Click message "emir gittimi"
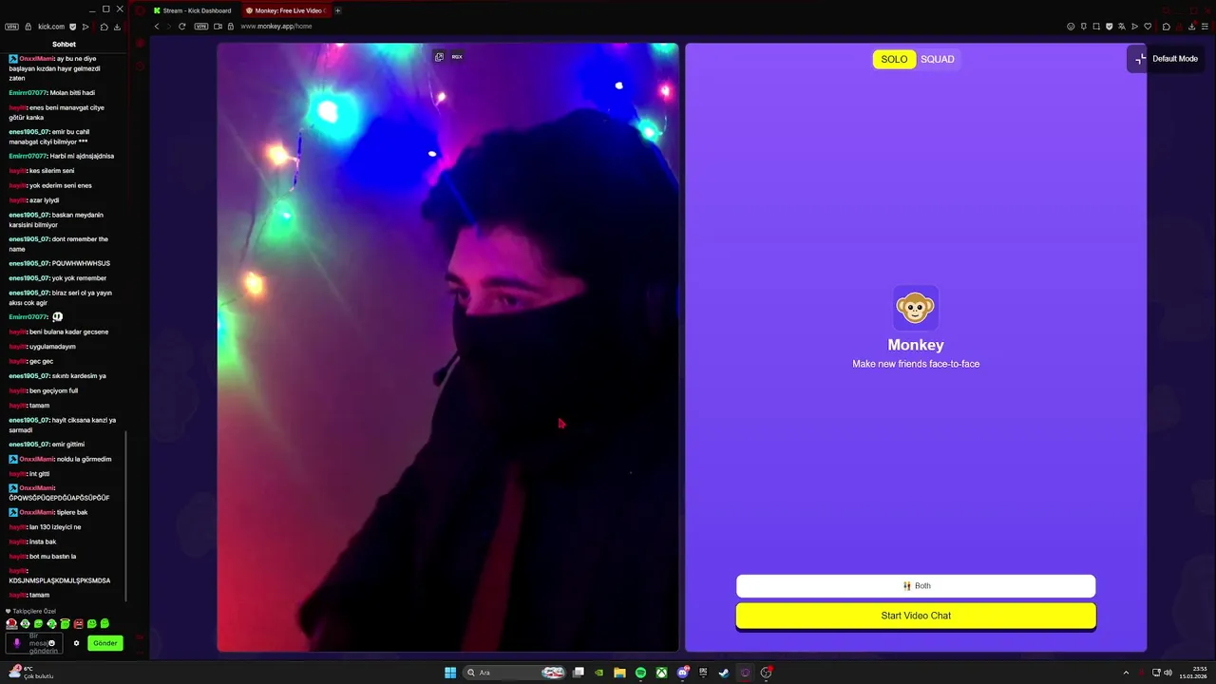1216x684 pixels. point(68,445)
